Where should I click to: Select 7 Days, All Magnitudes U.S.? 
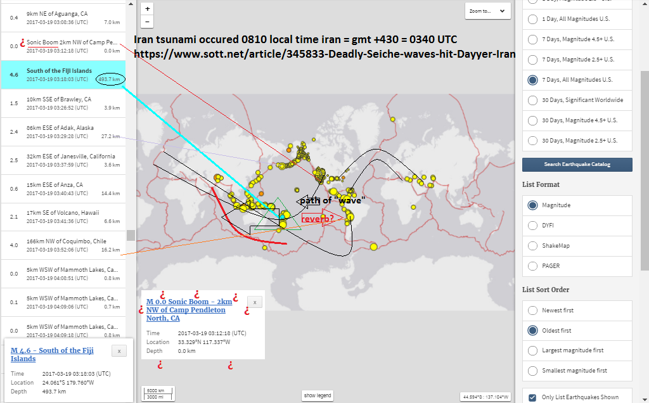coord(577,80)
